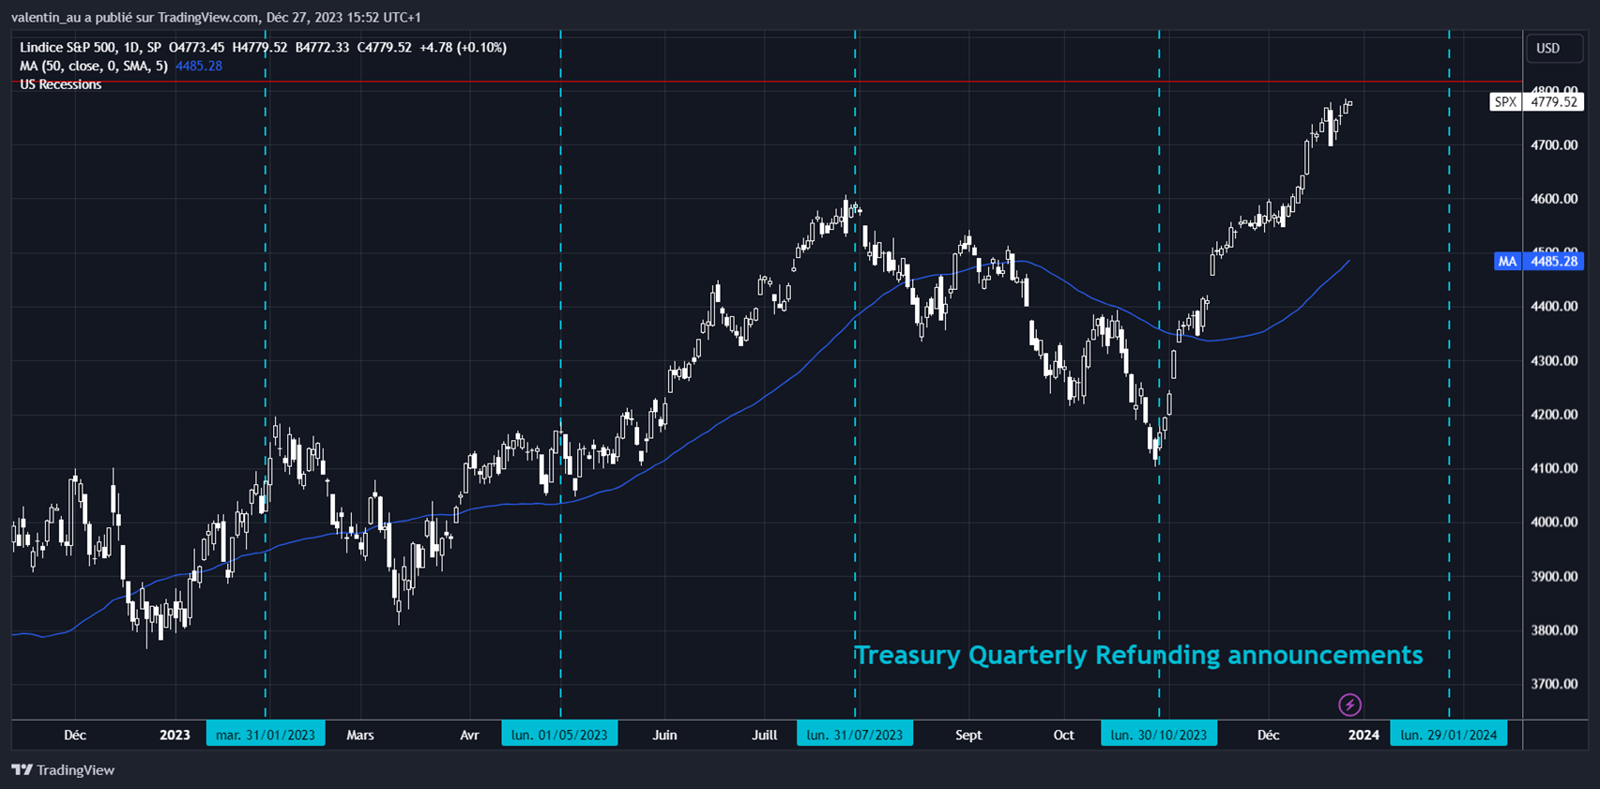Click the valentin_au publication header text

(216, 17)
